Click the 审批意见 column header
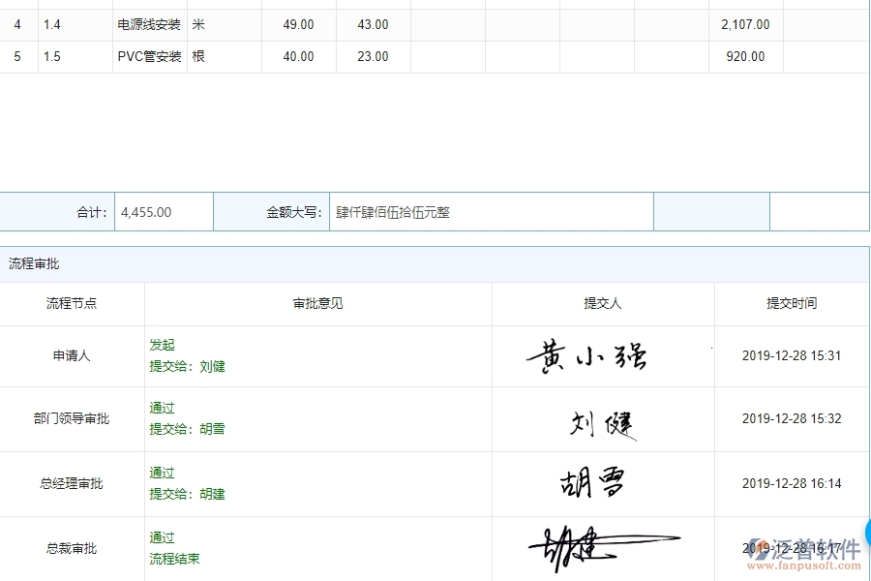The width and height of the screenshot is (871, 581). point(316,303)
